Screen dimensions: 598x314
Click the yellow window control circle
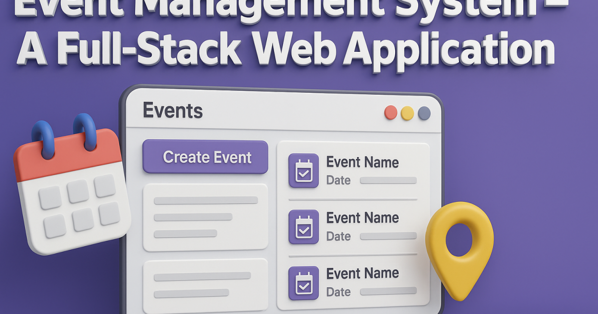408,114
